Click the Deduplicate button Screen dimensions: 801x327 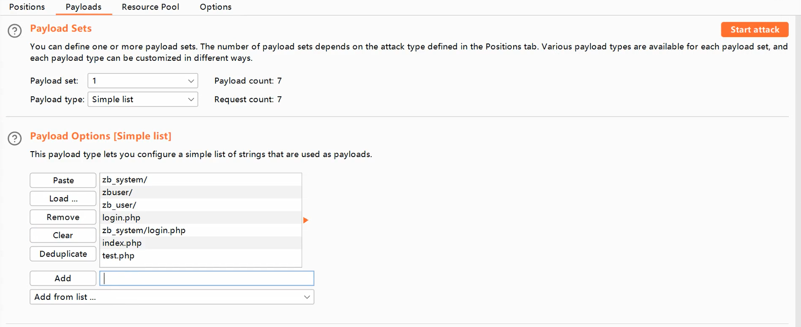pyautogui.click(x=63, y=254)
